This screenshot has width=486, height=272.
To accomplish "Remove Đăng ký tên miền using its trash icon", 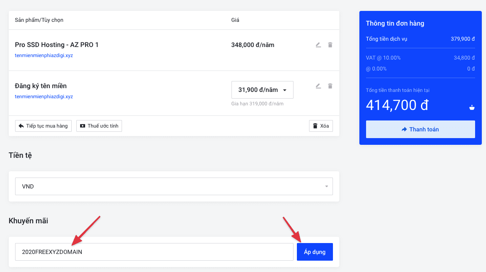I will 330,86.
